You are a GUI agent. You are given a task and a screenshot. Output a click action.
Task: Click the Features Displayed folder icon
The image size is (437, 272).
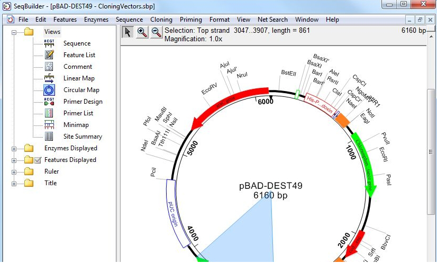click(x=29, y=160)
